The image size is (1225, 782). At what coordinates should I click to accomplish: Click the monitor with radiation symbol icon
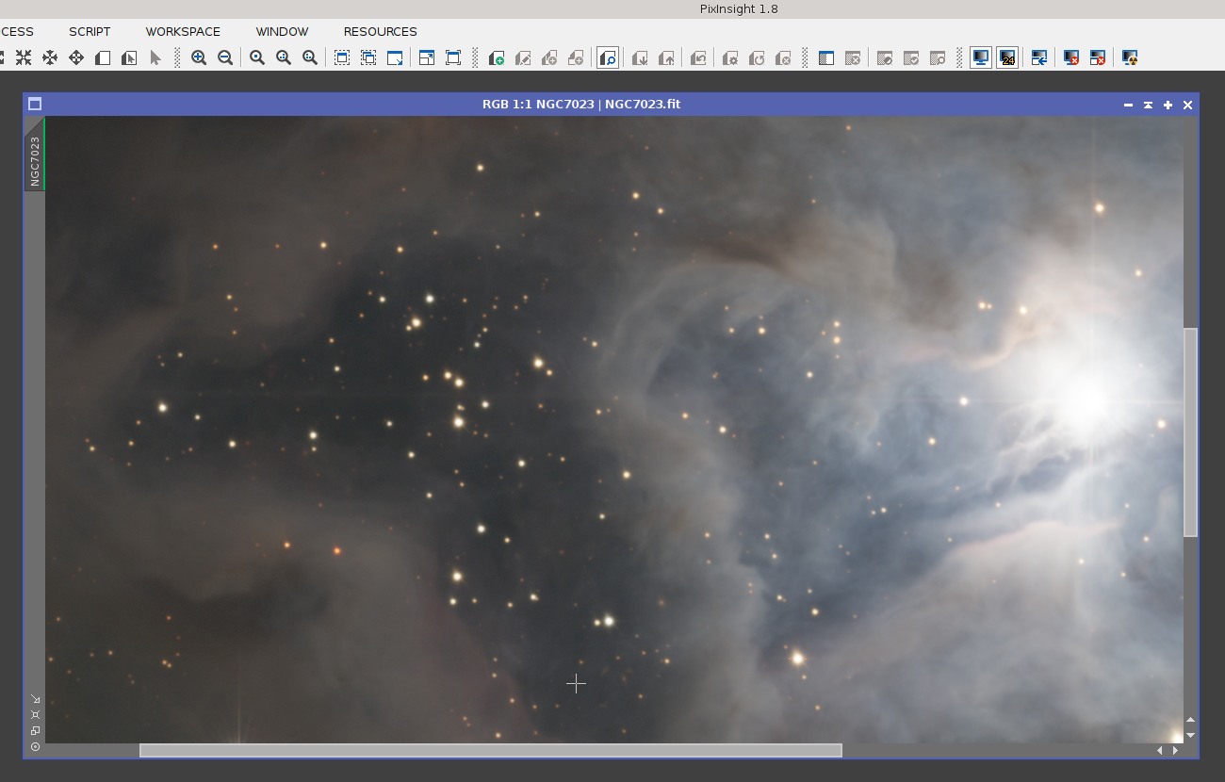click(1130, 57)
